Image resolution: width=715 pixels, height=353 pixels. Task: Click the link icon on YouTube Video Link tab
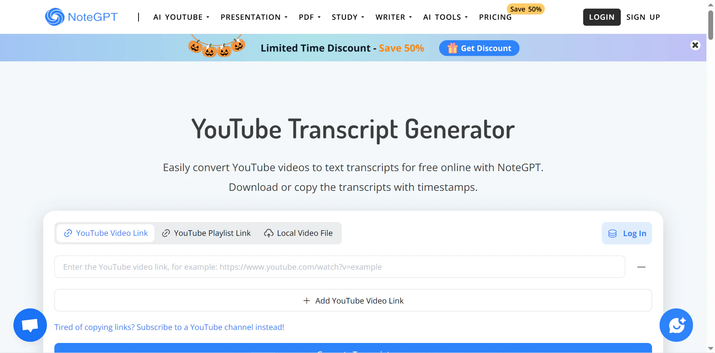pos(68,233)
